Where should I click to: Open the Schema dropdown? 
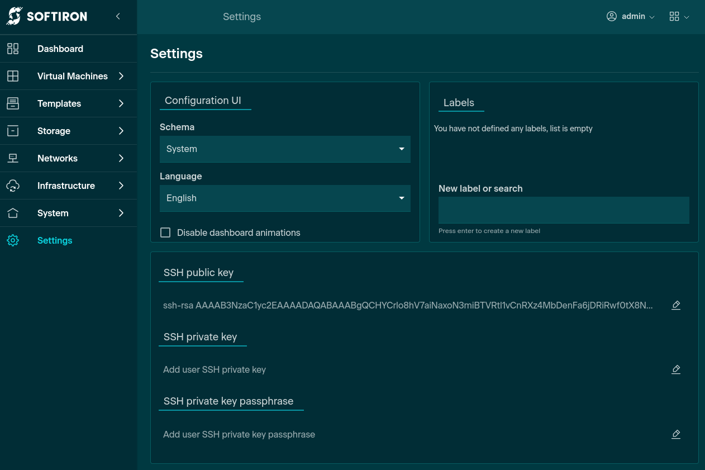click(x=285, y=149)
